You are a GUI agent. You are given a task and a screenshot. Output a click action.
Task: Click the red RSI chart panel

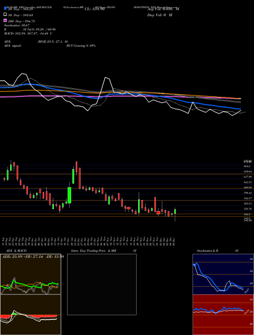223,315
